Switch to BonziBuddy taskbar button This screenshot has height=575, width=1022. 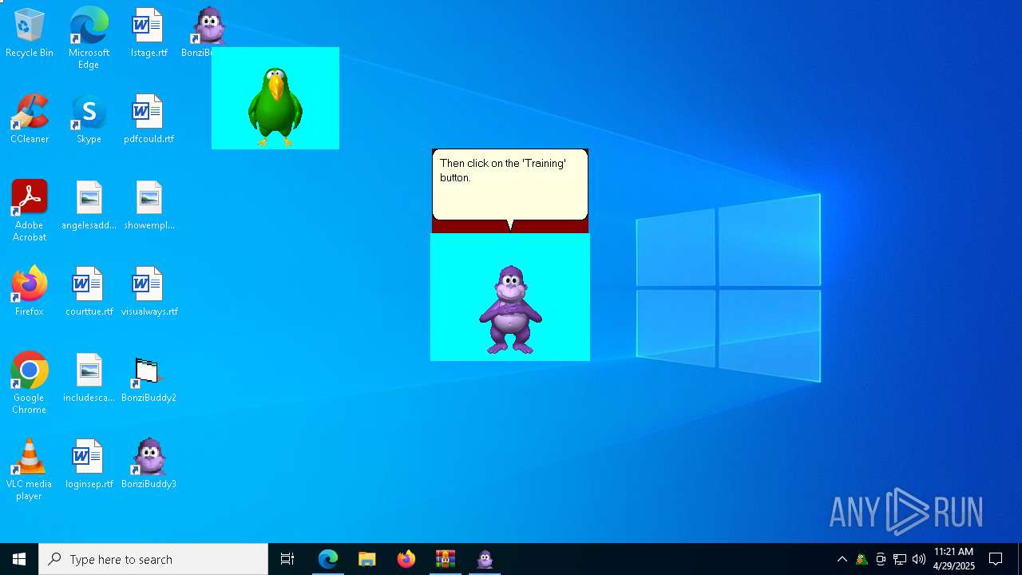pyautogui.click(x=485, y=559)
